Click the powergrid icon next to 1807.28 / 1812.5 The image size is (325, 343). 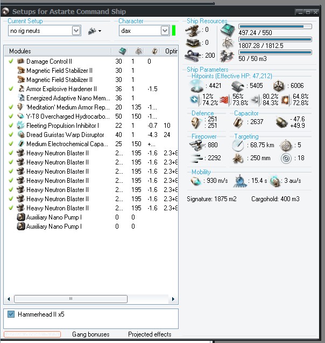click(x=228, y=43)
